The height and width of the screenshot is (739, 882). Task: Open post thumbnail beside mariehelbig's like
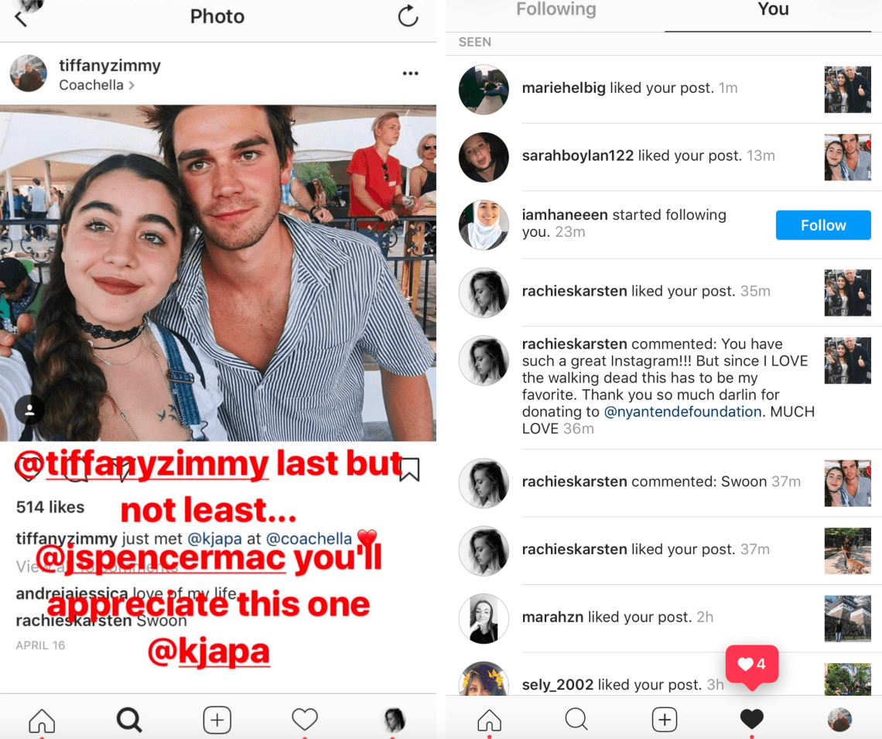848,89
